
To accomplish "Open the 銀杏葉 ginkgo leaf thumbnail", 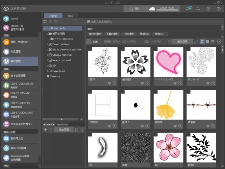I will pyautogui.click(x=168, y=105).
